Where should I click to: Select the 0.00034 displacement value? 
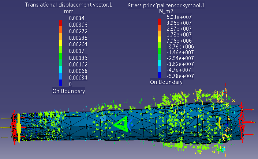[x=78, y=78]
